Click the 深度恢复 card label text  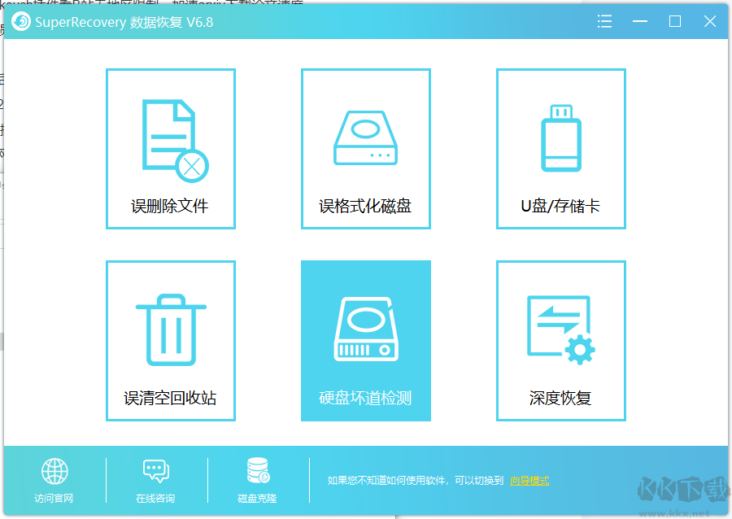click(x=560, y=398)
